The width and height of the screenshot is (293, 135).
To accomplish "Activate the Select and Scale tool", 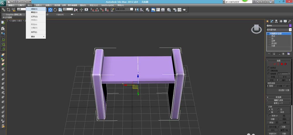I will pos(60,10).
